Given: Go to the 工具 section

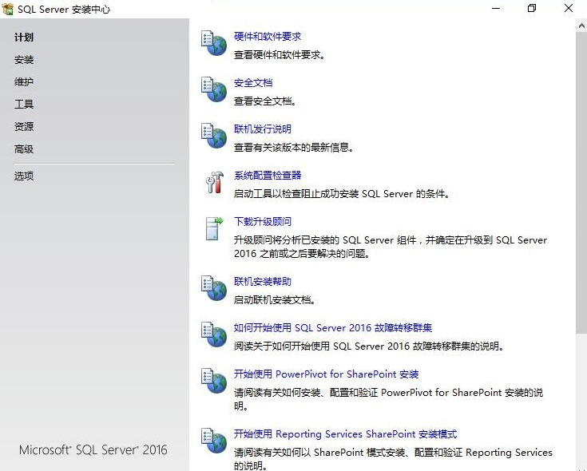Looking at the screenshot, I should [24, 104].
